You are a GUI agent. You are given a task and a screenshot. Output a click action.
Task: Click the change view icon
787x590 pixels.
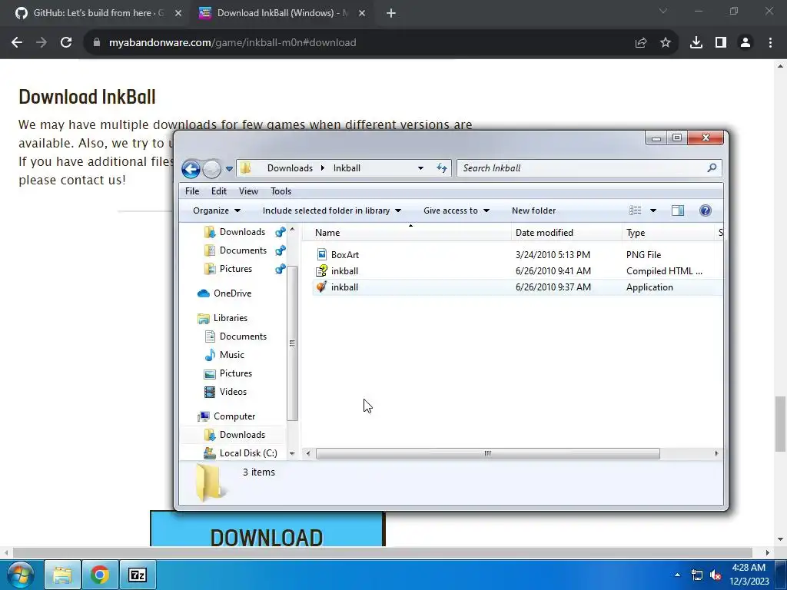636,210
